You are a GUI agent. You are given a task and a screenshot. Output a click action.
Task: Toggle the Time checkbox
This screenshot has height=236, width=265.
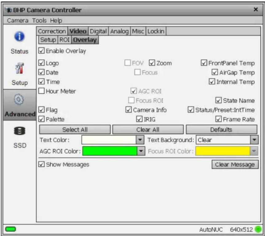(x=42, y=82)
